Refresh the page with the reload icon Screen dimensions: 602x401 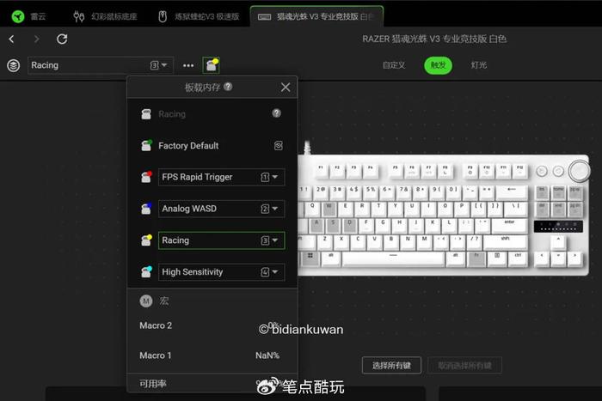(62, 39)
